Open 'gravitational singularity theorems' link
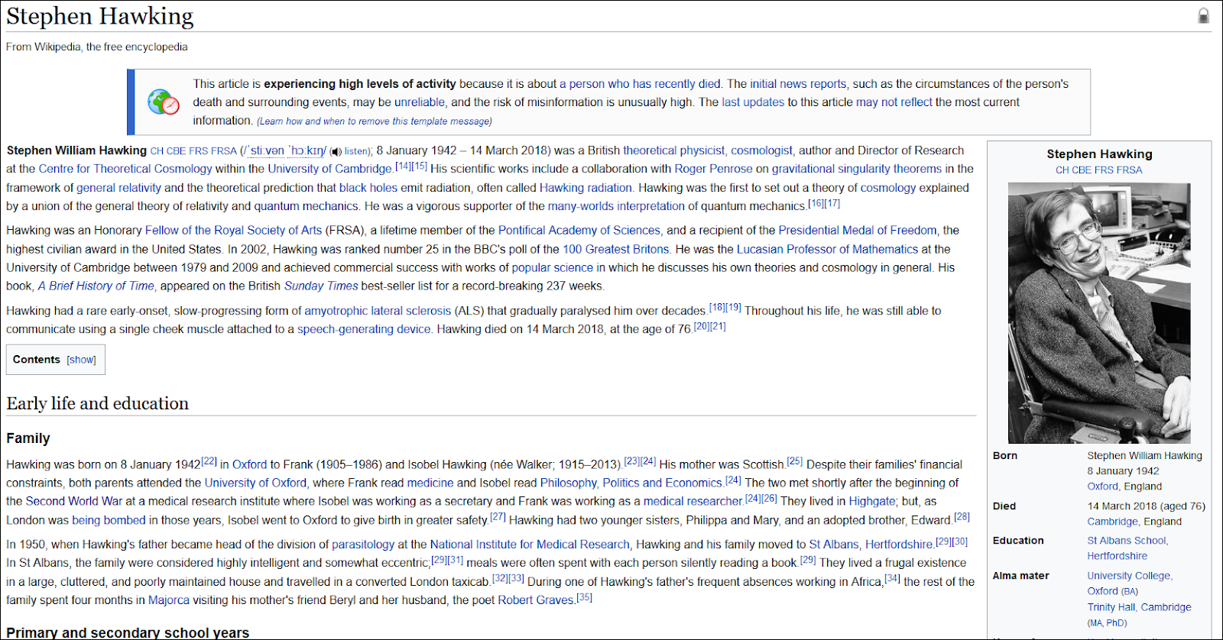 (857, 169)
